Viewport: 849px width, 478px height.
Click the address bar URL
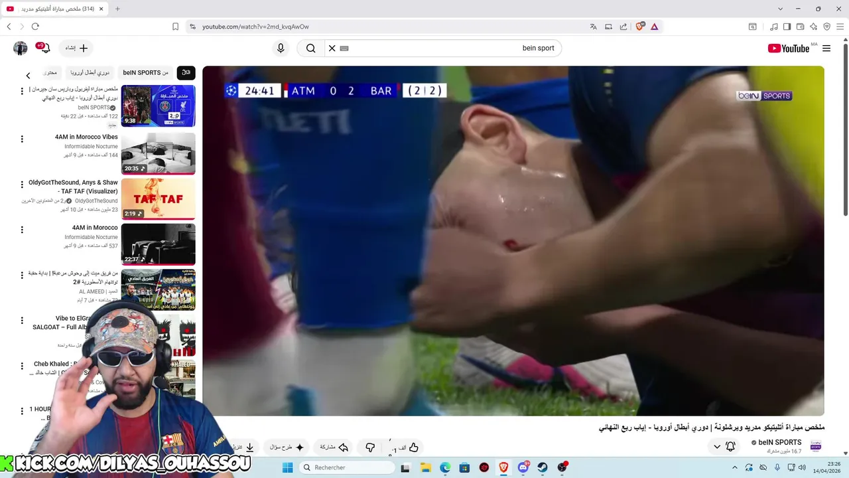tap(255, 27)
